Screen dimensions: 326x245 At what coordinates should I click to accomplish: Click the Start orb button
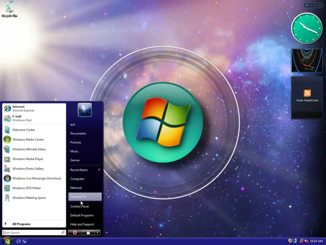point(7,241)
